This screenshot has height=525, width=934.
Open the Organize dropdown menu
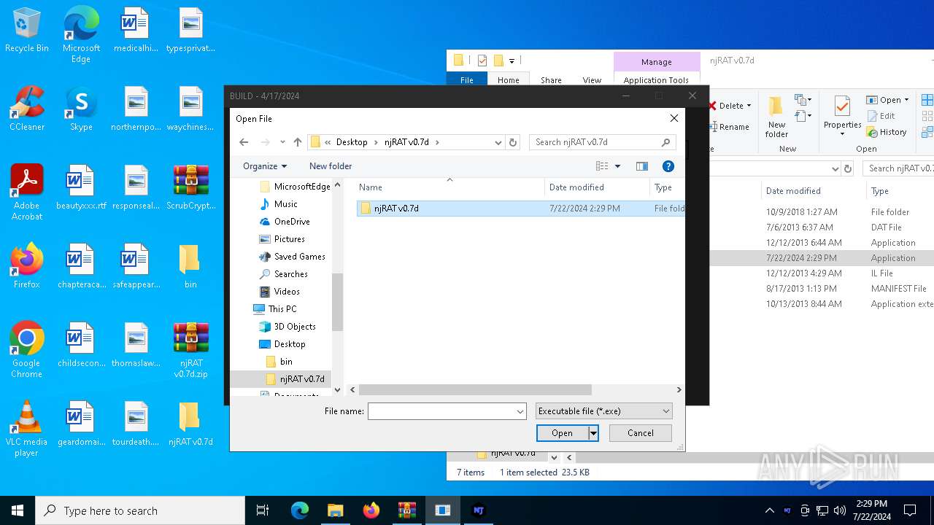click(265, 166)
